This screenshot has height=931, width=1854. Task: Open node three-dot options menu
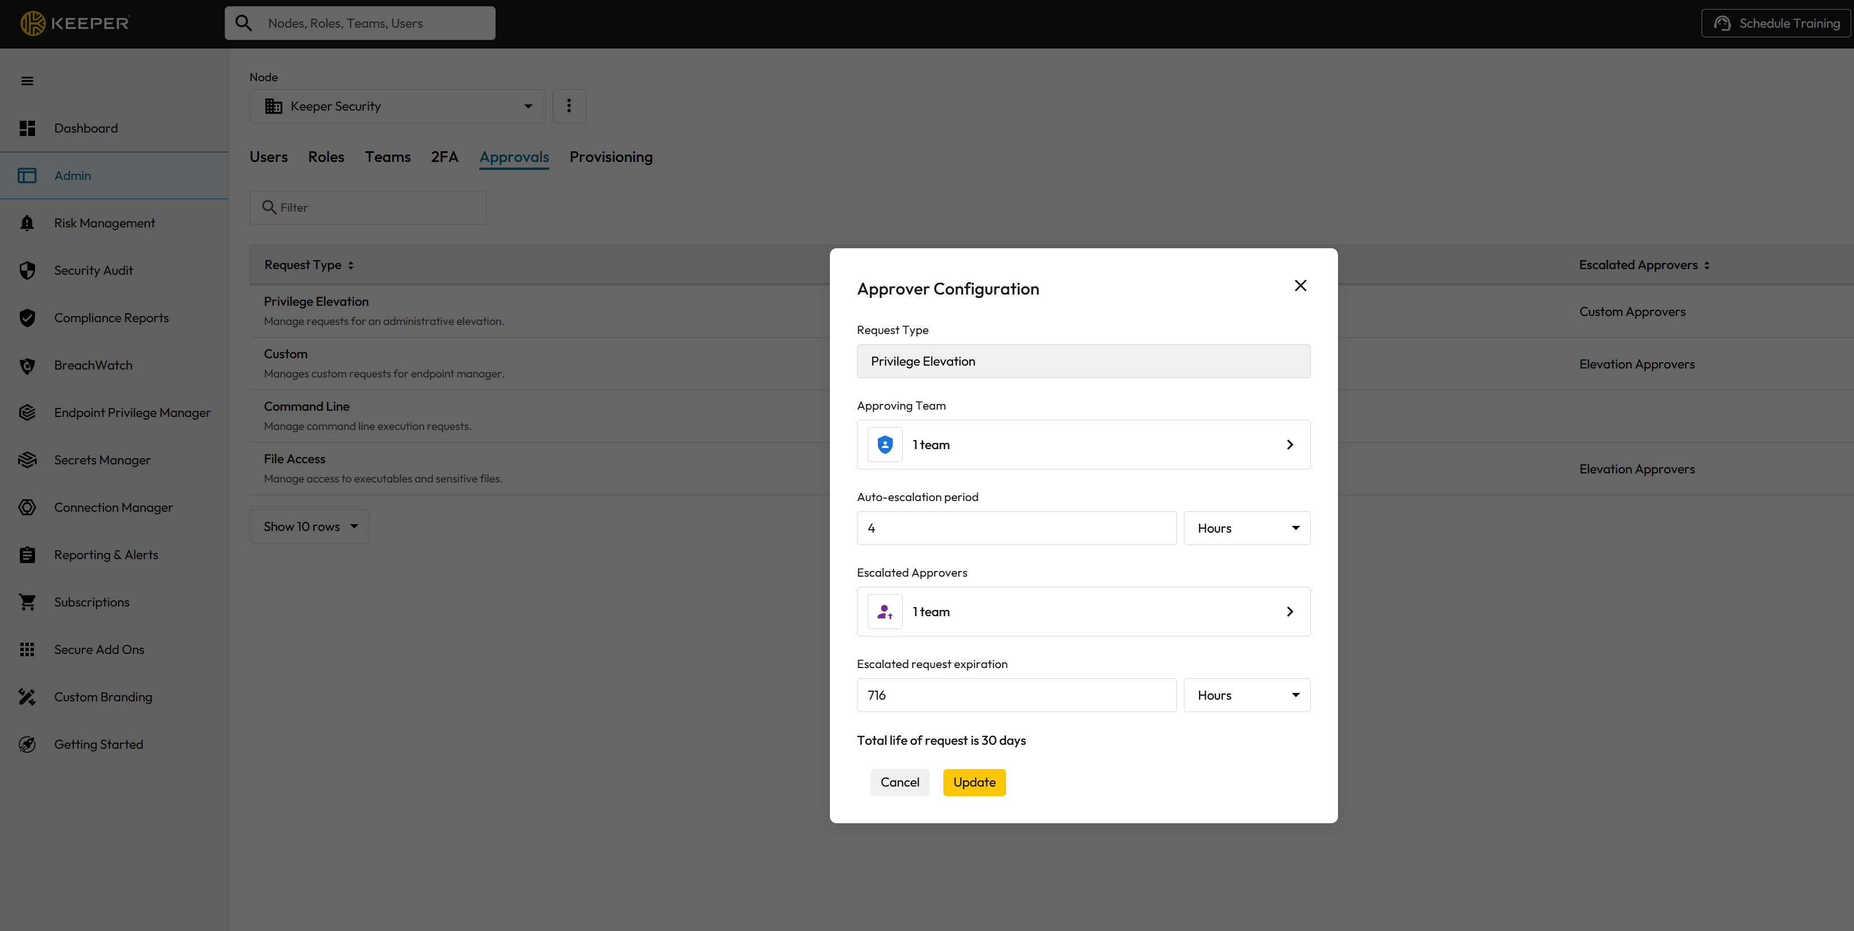[x=569, y=106]
